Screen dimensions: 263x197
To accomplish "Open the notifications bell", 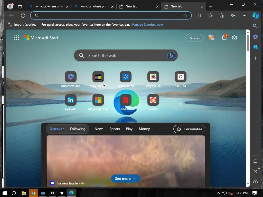I will 224,37.
